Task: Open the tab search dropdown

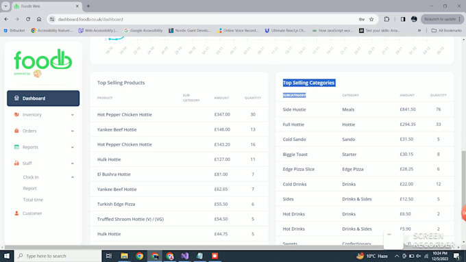Action: click(5, 6)
